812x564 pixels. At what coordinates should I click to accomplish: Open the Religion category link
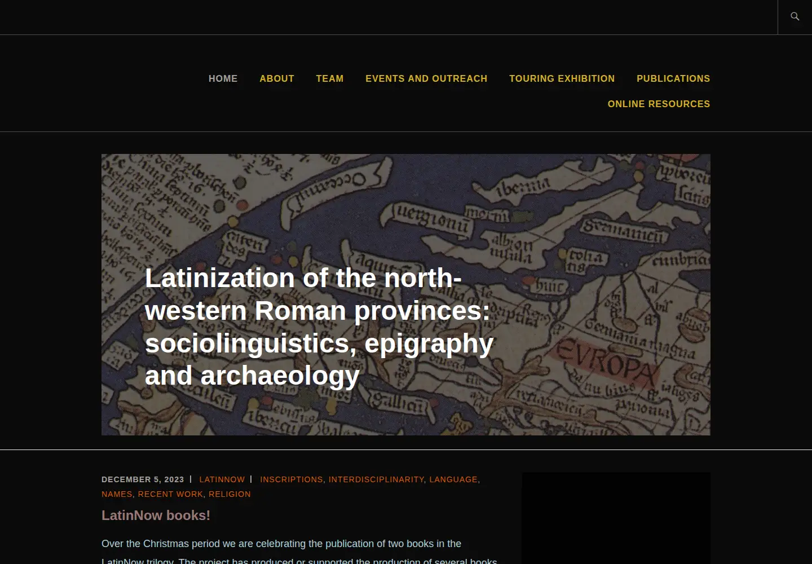click(230, 494)
